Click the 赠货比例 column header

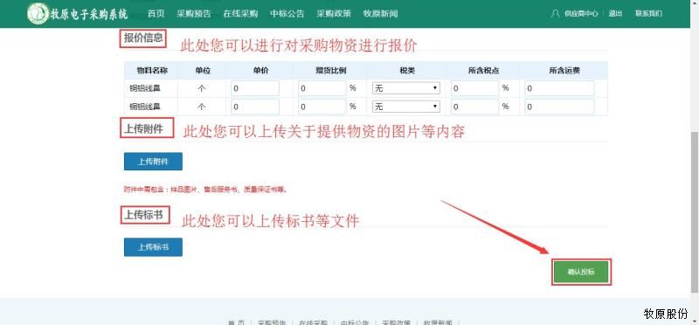(x=330, y=71)
